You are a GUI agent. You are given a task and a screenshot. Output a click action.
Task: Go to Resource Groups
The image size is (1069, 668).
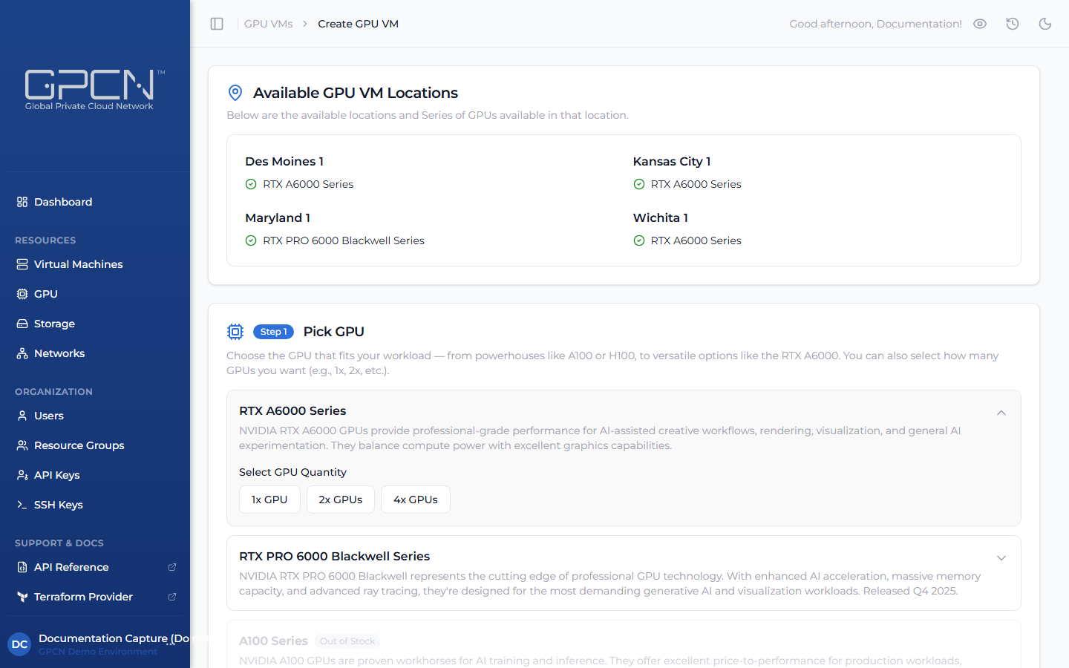coord(95,445)
